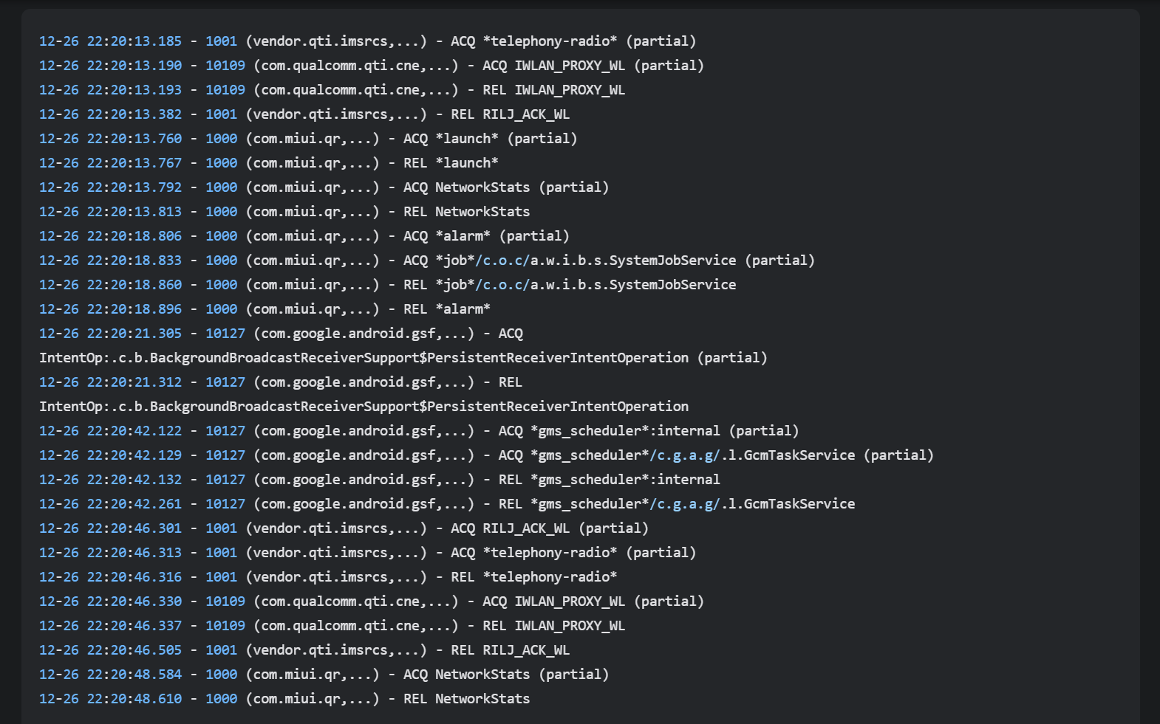The image size is (1160, 724).
Task: Click REL *telephony-radio* on the 22:20:46.316 line
Action: tap(533, 577)
